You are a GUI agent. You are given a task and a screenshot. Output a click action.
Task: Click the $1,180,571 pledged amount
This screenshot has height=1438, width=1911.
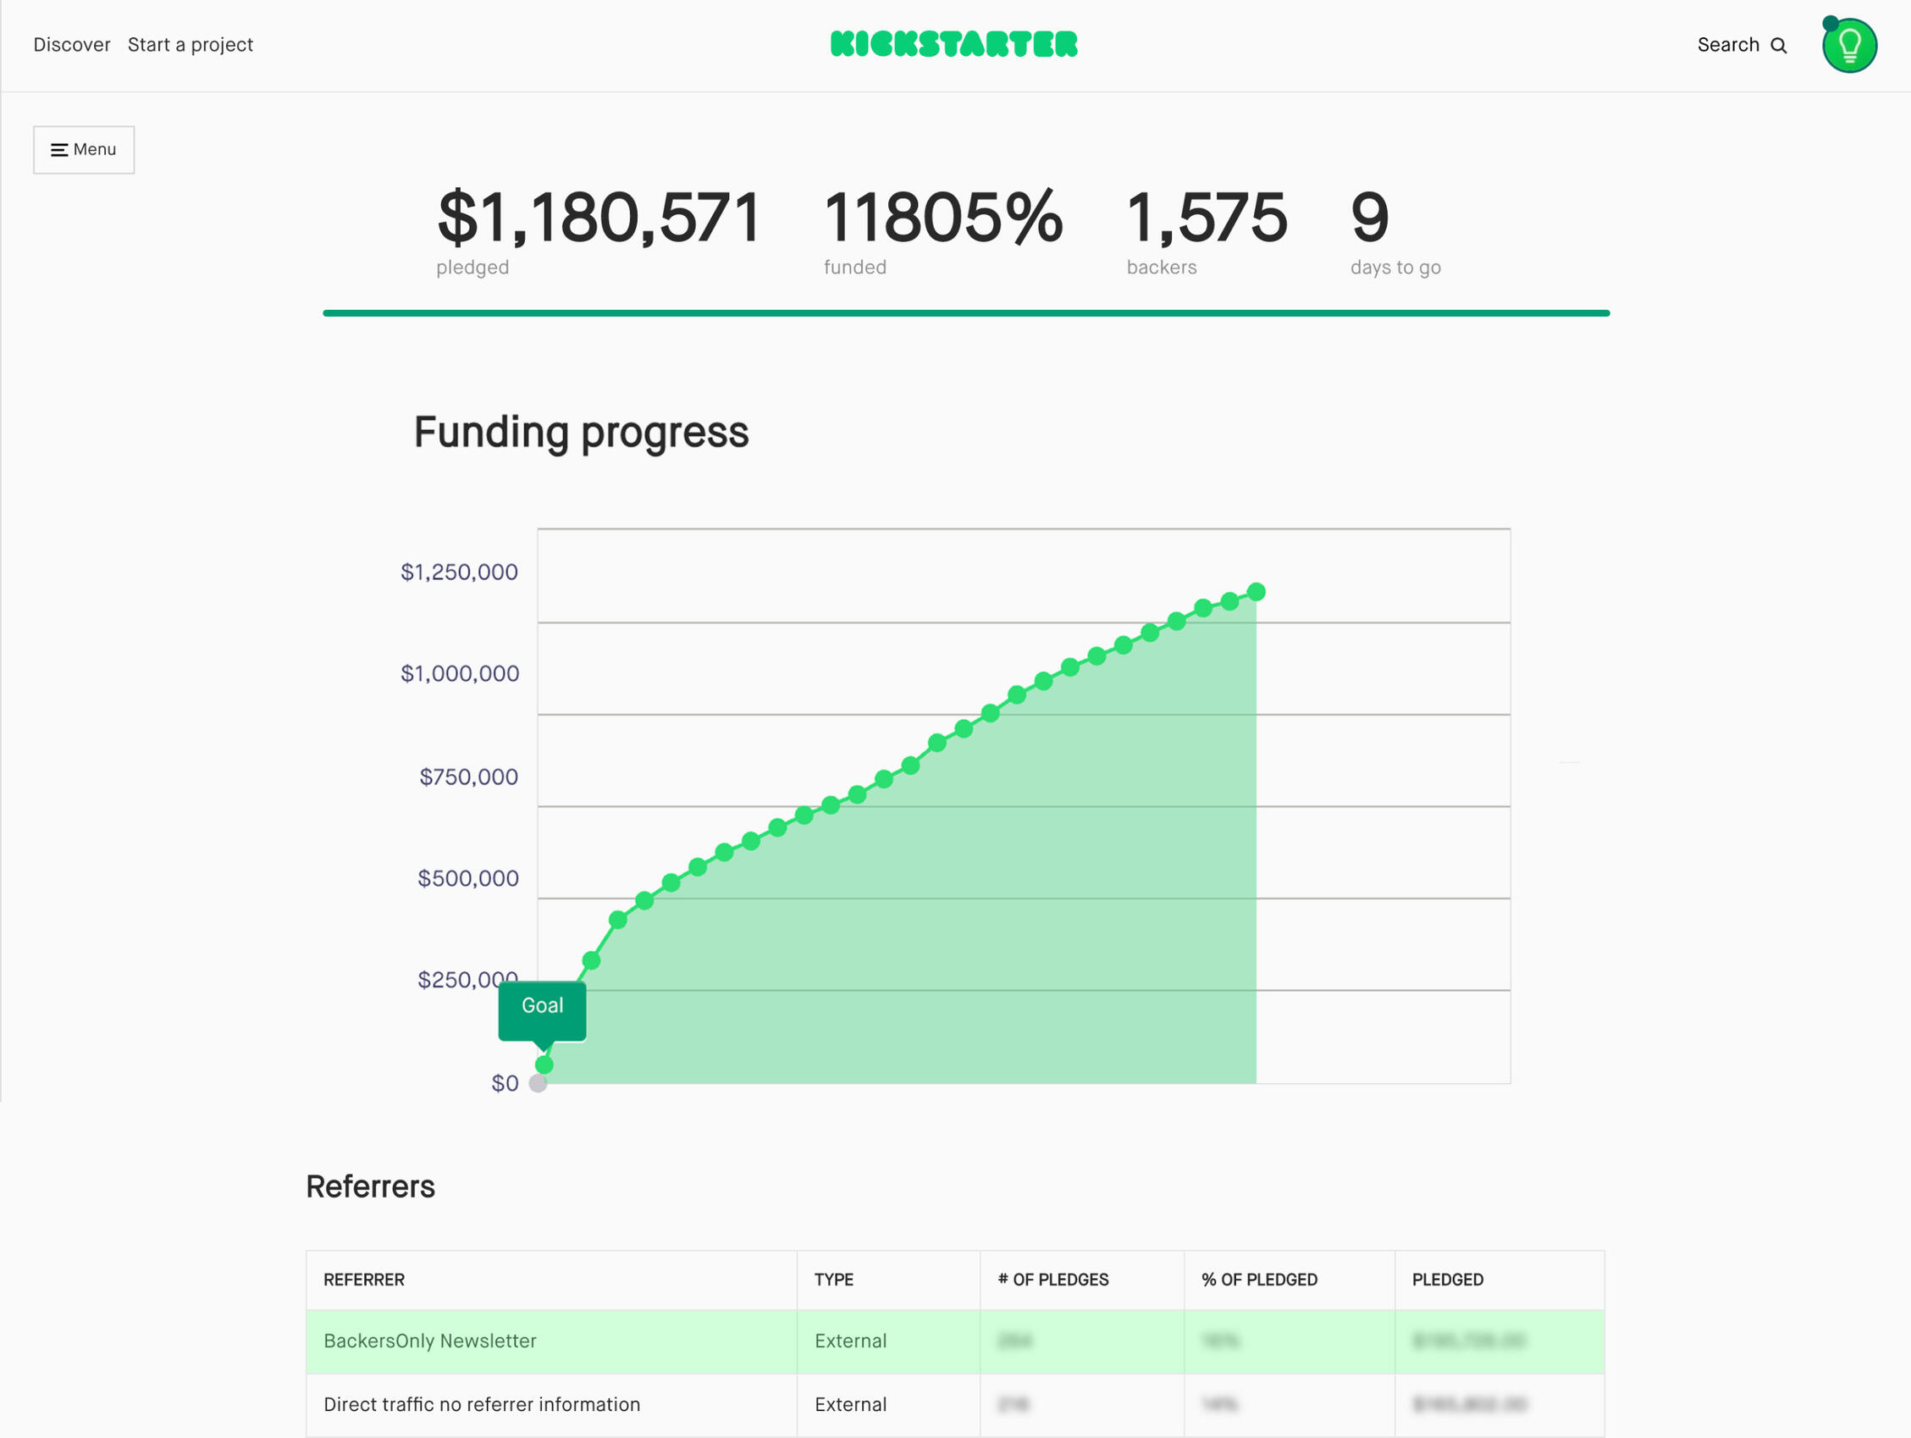coord(599,218)
